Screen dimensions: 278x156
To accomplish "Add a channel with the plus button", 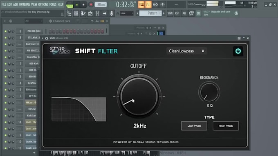I will [34, 152].
